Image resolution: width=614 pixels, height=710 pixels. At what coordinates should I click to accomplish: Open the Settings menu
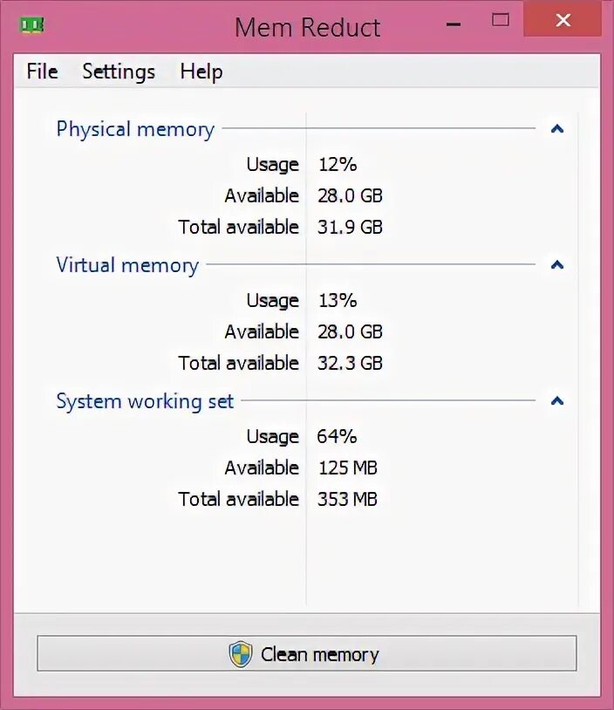pyautogui.click(x=119, y=72)
